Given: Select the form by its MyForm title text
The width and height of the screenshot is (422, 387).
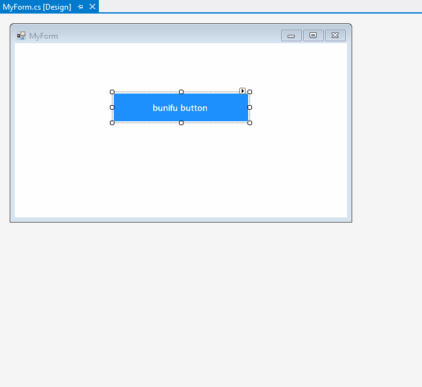Looking at the screenshot, I should click(x=43, y=35).
